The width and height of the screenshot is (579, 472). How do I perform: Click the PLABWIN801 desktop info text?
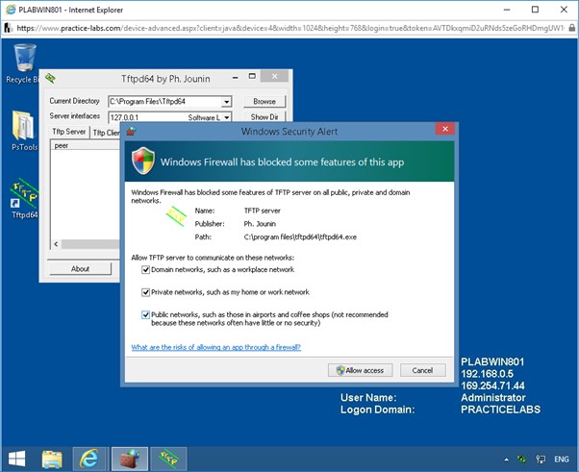[492, 361]
